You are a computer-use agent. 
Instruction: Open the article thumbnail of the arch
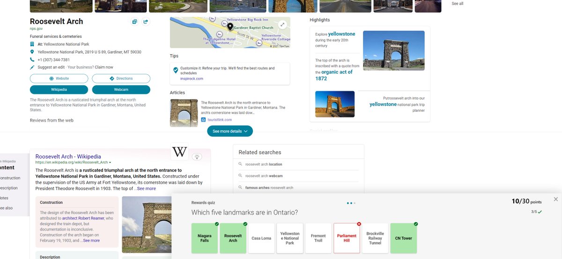[x=184, y=113]
